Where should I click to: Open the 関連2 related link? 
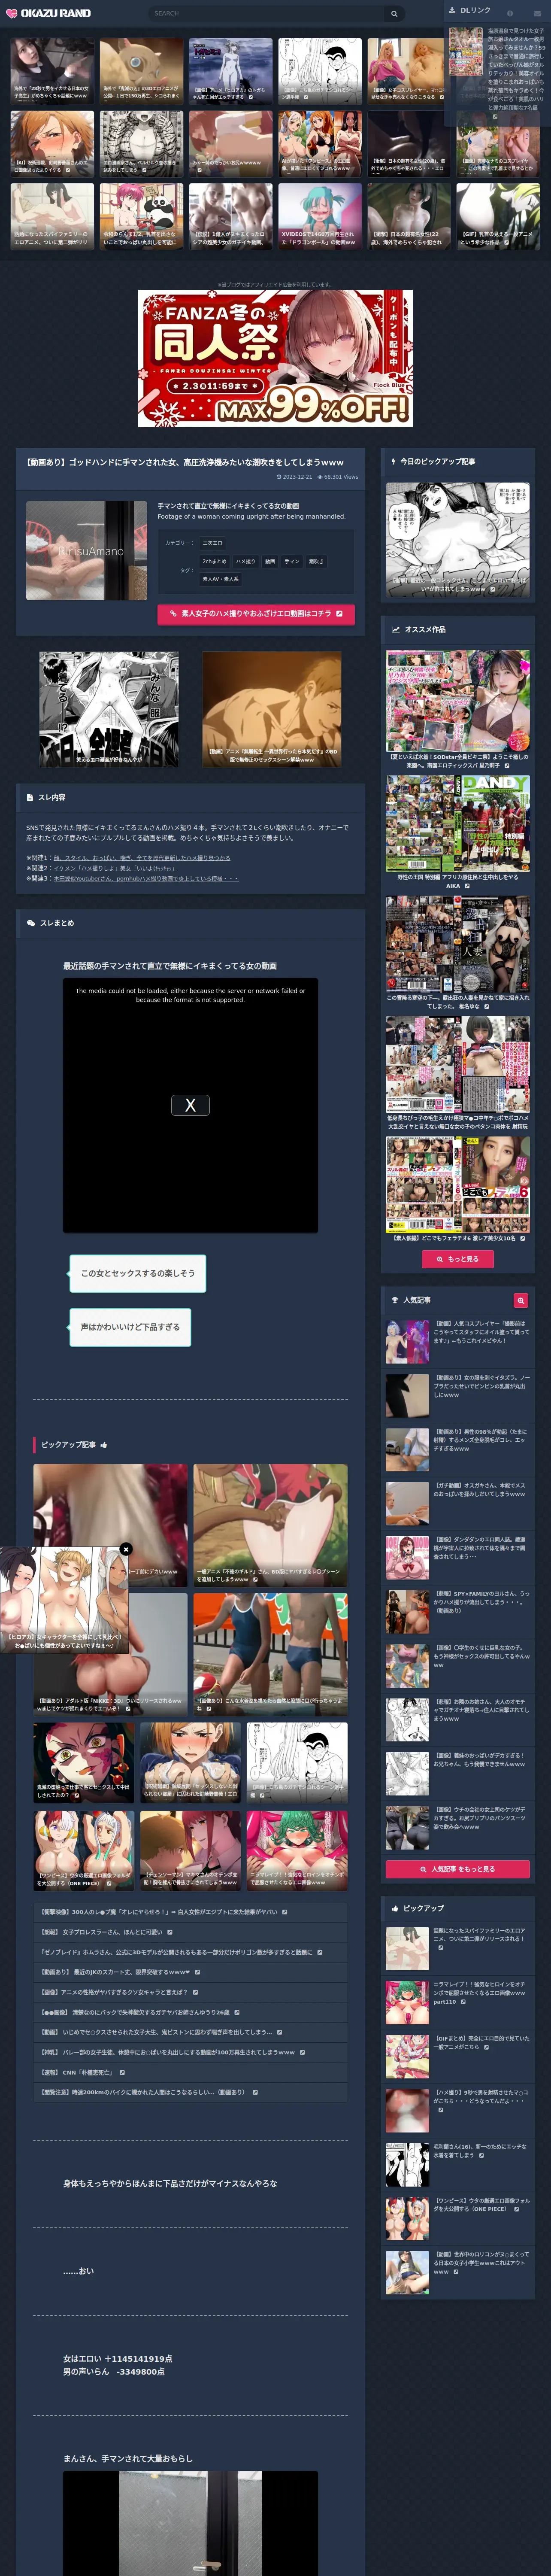click(114, 868)
